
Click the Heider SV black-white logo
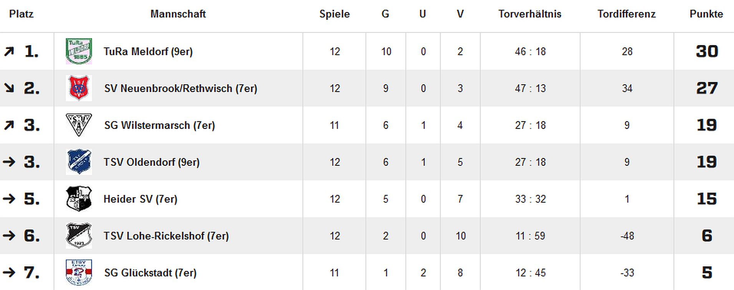[x=79, y=199]
